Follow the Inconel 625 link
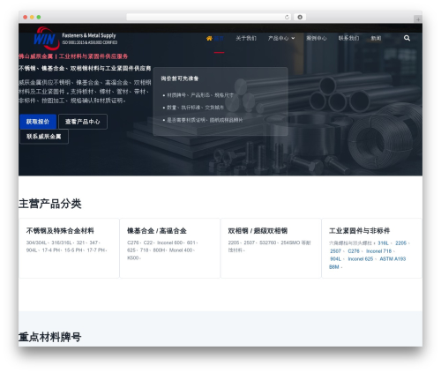The width and height of the screenshot is (441, 373). pyautogui.click(x=361, y=259)
